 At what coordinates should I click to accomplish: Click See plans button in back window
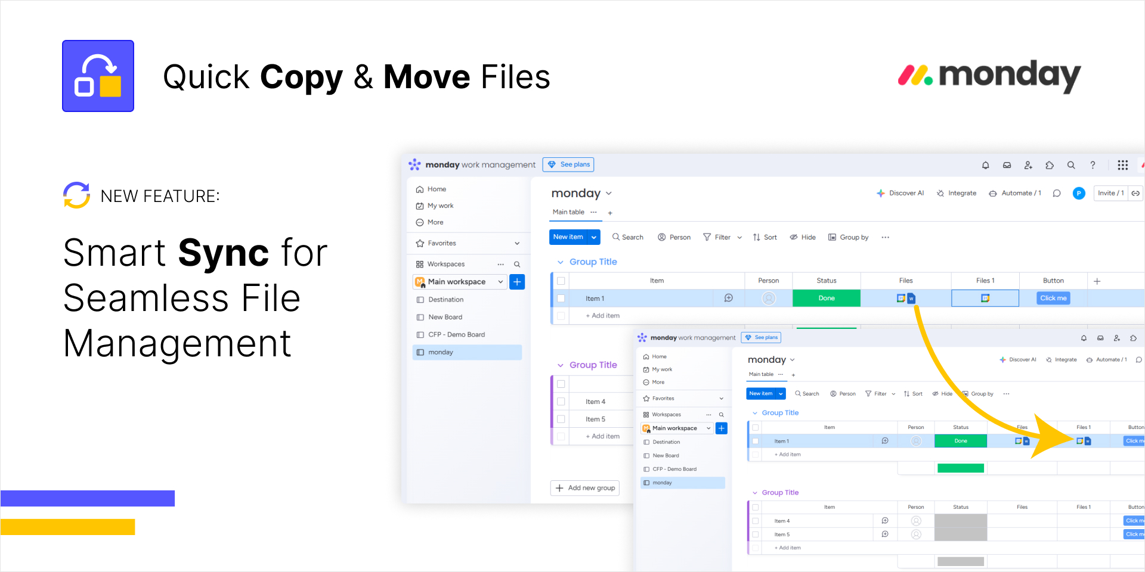point(568,164)
